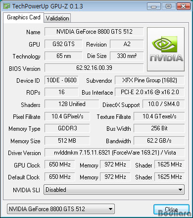Open the Validation tab
This screenshot has width=193, height=218.
pyautogui.click(x=57, y=18)
